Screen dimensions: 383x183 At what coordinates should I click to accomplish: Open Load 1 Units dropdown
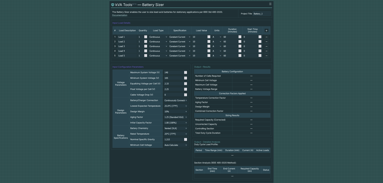click(x=217, y=37)
